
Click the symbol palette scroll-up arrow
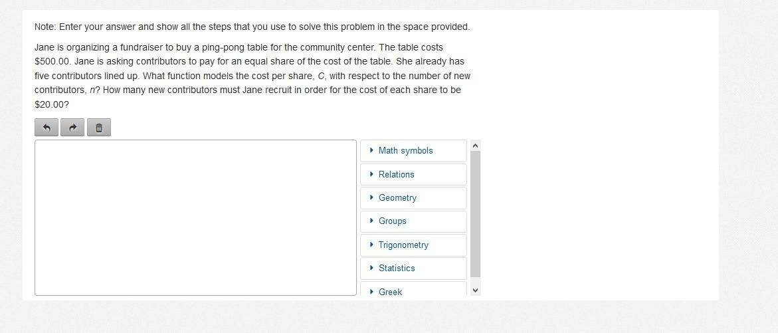(x=475, y=145)
